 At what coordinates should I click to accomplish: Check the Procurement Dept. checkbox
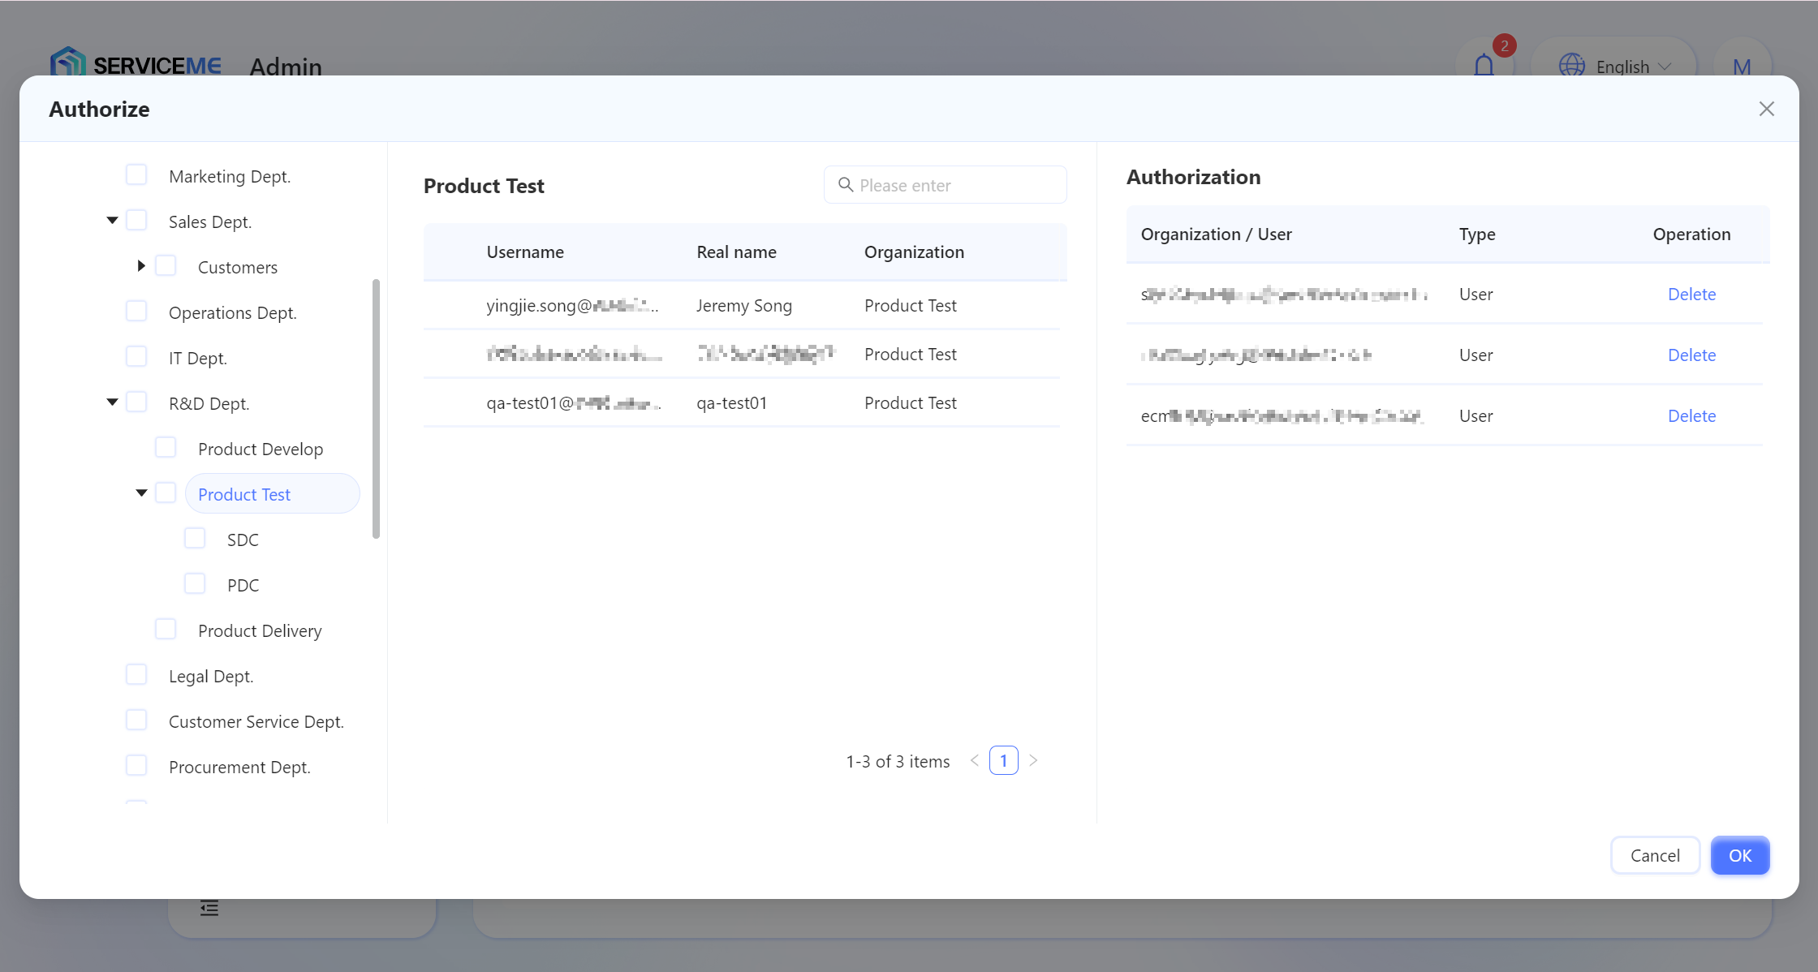click(x=136, y=765)
